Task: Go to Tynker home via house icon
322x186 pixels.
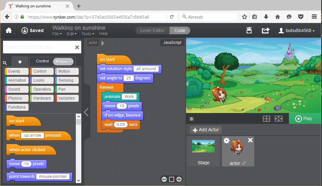Action: pyautogui.click(x=9, y=30)
